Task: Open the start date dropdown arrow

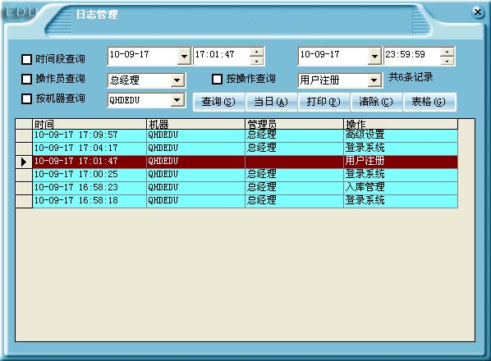Action: tap(184, 57)
